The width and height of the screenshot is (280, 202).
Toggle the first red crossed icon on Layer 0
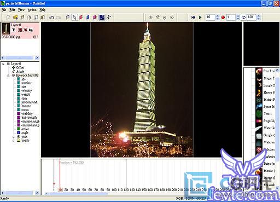(x=20, y=30)
